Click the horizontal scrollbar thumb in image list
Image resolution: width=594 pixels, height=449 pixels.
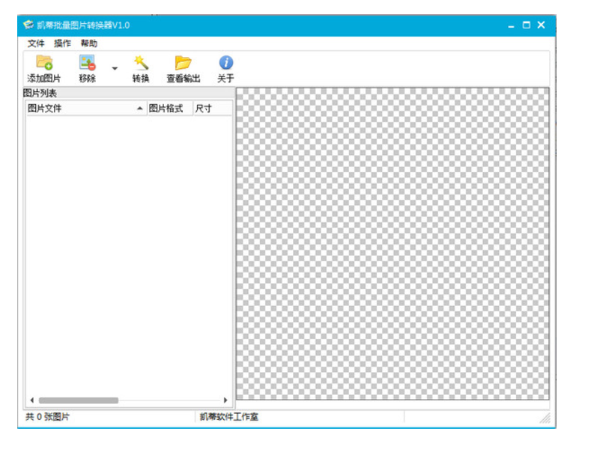[x=79, y=400]
